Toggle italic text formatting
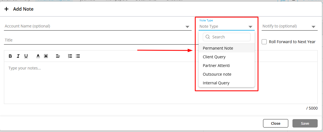 coord(18,56)
